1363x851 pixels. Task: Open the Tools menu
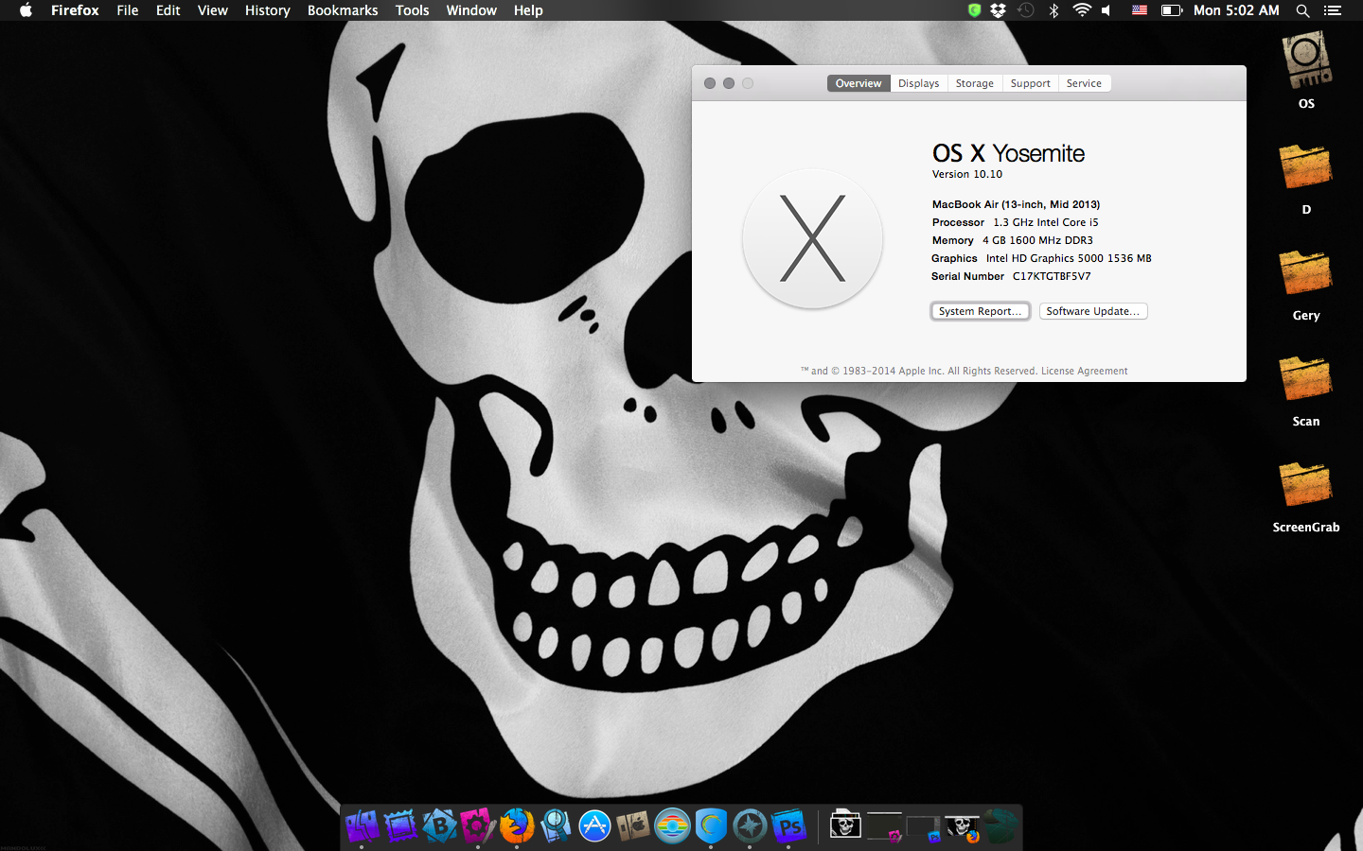coord(413,10)
